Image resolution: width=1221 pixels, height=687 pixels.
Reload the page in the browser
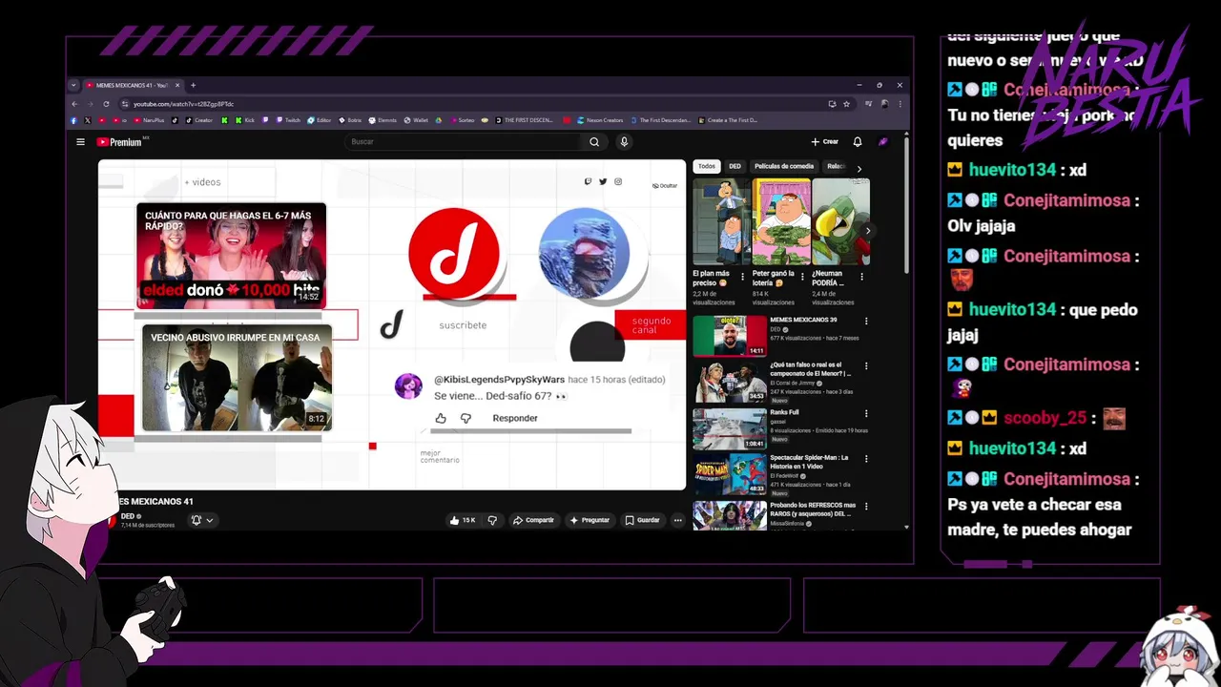pos(106,104)
